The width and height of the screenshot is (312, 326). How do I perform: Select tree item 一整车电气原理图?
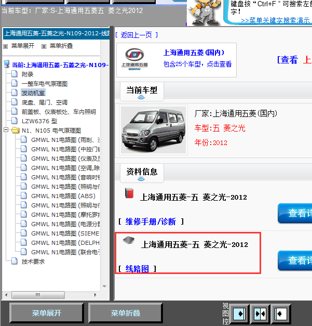pos(45,84)
